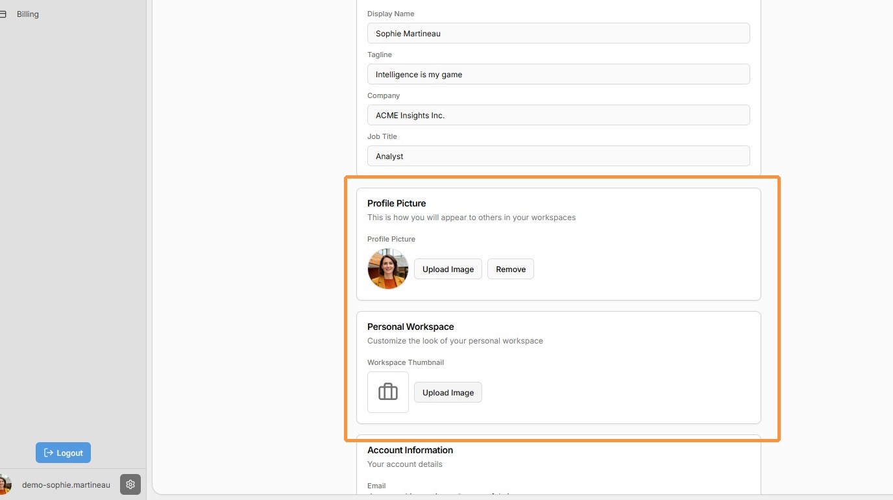Click 'Customize the look of your personal workspace' text
The width and height of the screenshot is (893, 500).
pos(455,341)
